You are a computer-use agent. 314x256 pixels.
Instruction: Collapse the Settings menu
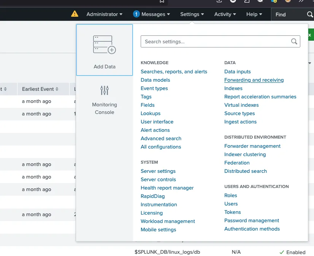[x=192, y=14]
